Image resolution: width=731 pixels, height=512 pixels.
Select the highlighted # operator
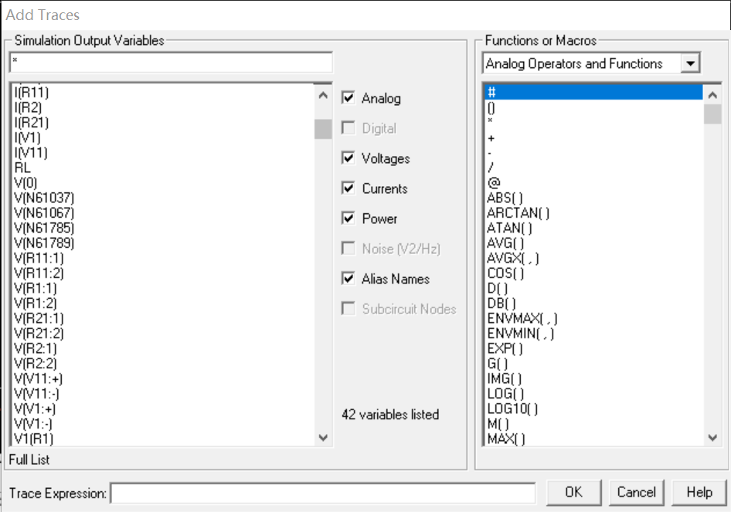click(x=593, y=92)
